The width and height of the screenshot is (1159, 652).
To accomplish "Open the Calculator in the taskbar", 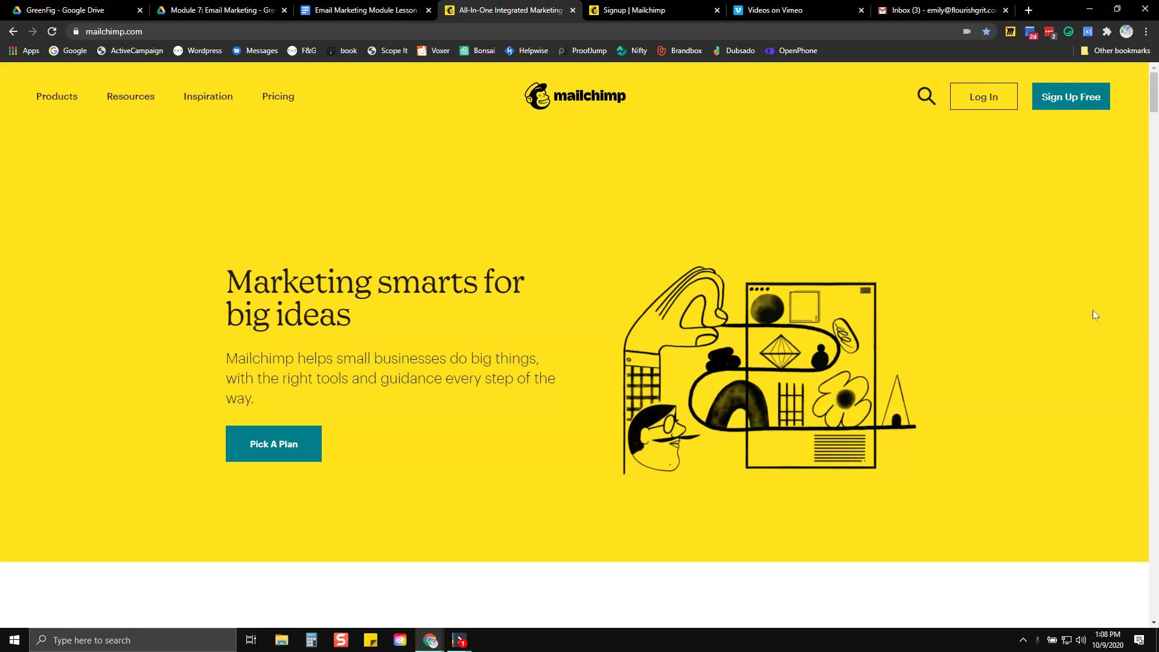I will [x=311, y=640].
